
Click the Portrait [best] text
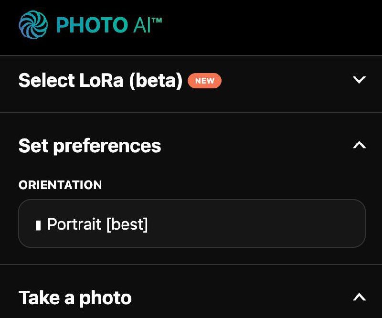[x=98, y=224]
